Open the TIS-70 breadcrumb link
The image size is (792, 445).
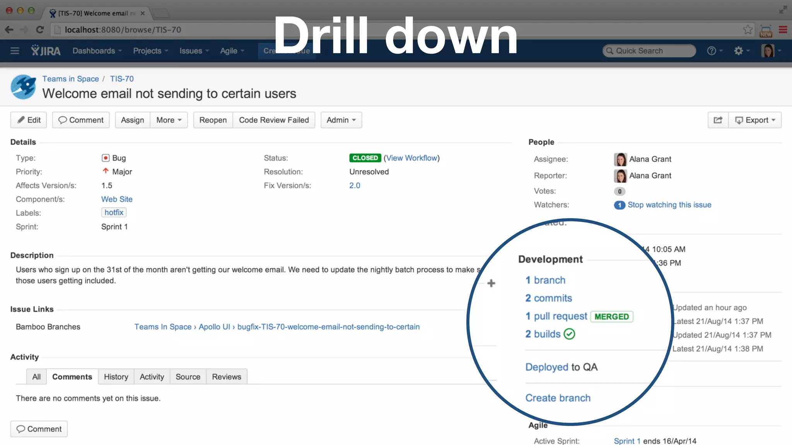click(122, 79)
